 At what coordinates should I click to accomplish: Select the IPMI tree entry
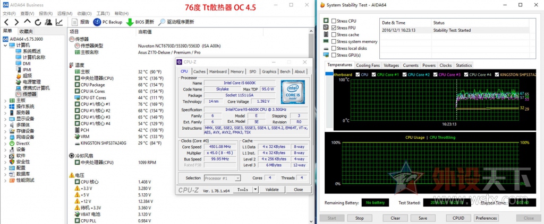[x=27, y=69]
